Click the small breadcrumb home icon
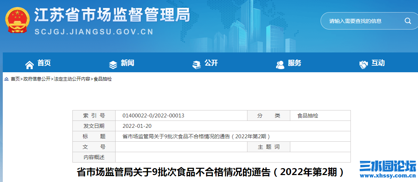 pos(6,79)
